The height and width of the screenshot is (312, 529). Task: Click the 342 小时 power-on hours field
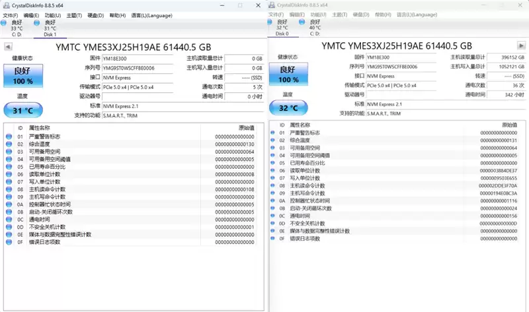pyautogui.click(x=507, y=95)
